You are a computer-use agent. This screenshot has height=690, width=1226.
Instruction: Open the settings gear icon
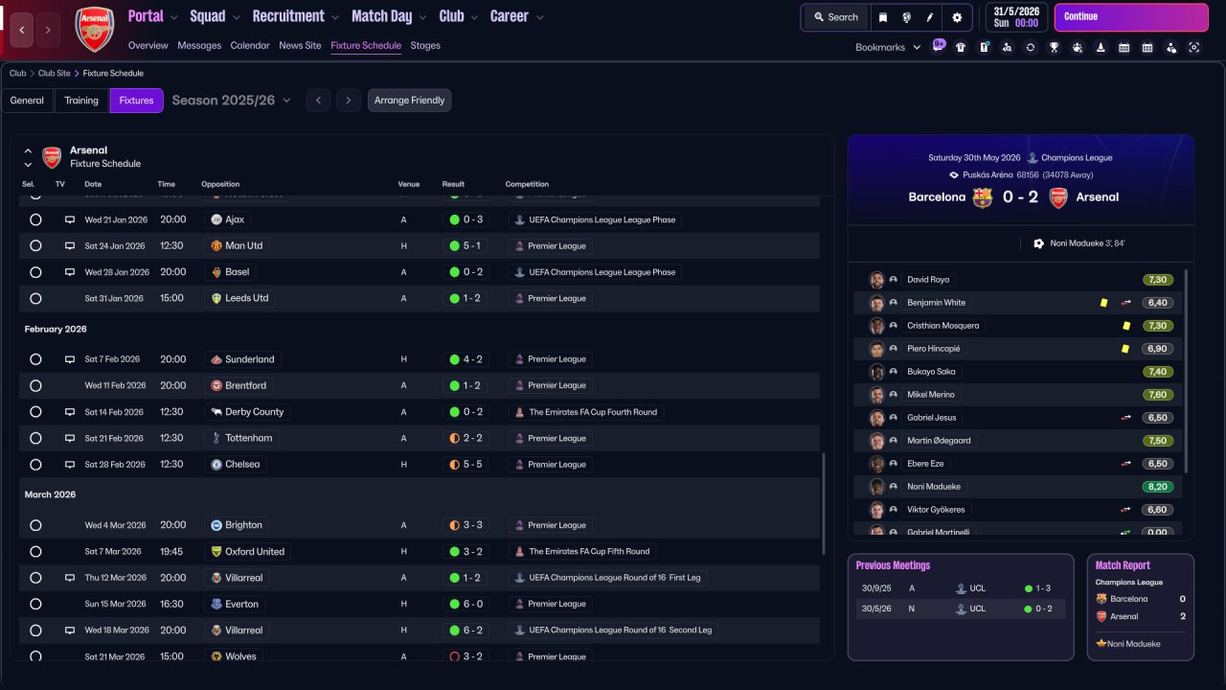click(957, 17)
